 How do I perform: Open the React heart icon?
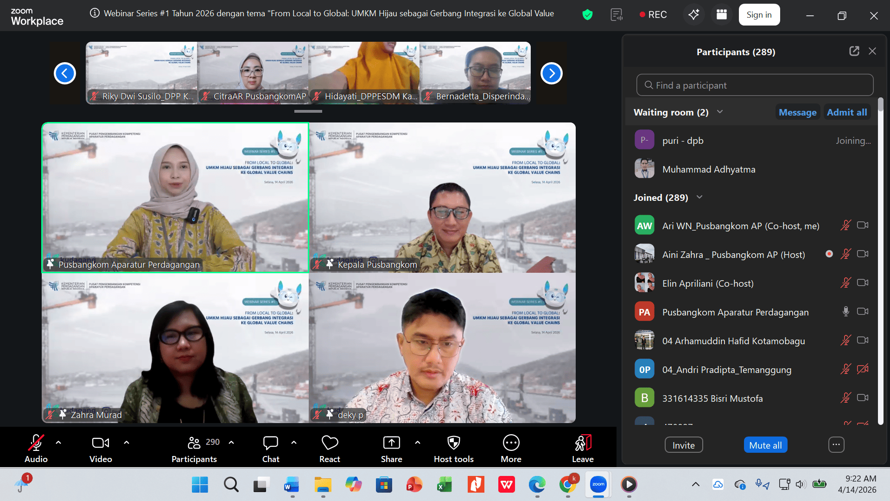pos(330,443)
